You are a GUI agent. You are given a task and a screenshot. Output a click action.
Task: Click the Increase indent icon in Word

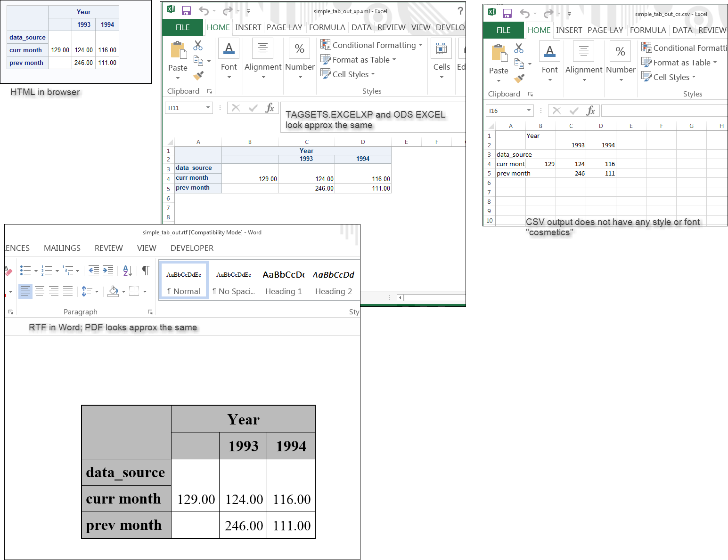[108, 270]
